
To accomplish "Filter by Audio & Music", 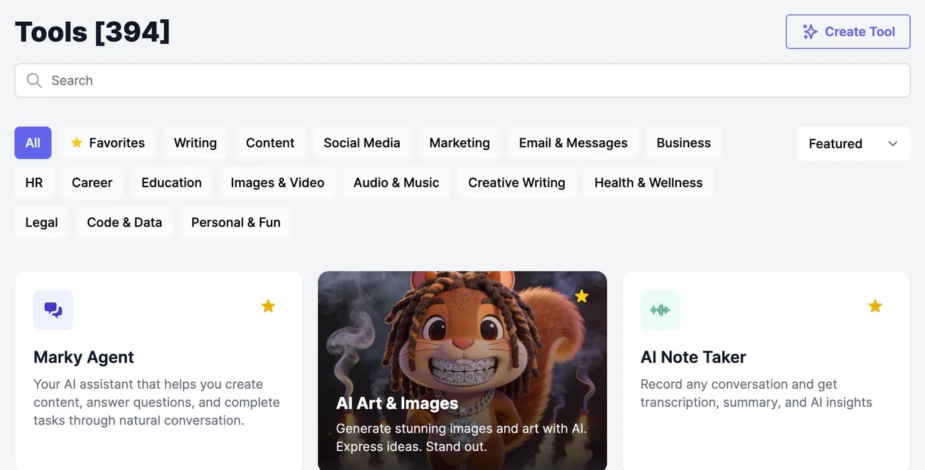I will pyautogui.click(x=396, y=182).
